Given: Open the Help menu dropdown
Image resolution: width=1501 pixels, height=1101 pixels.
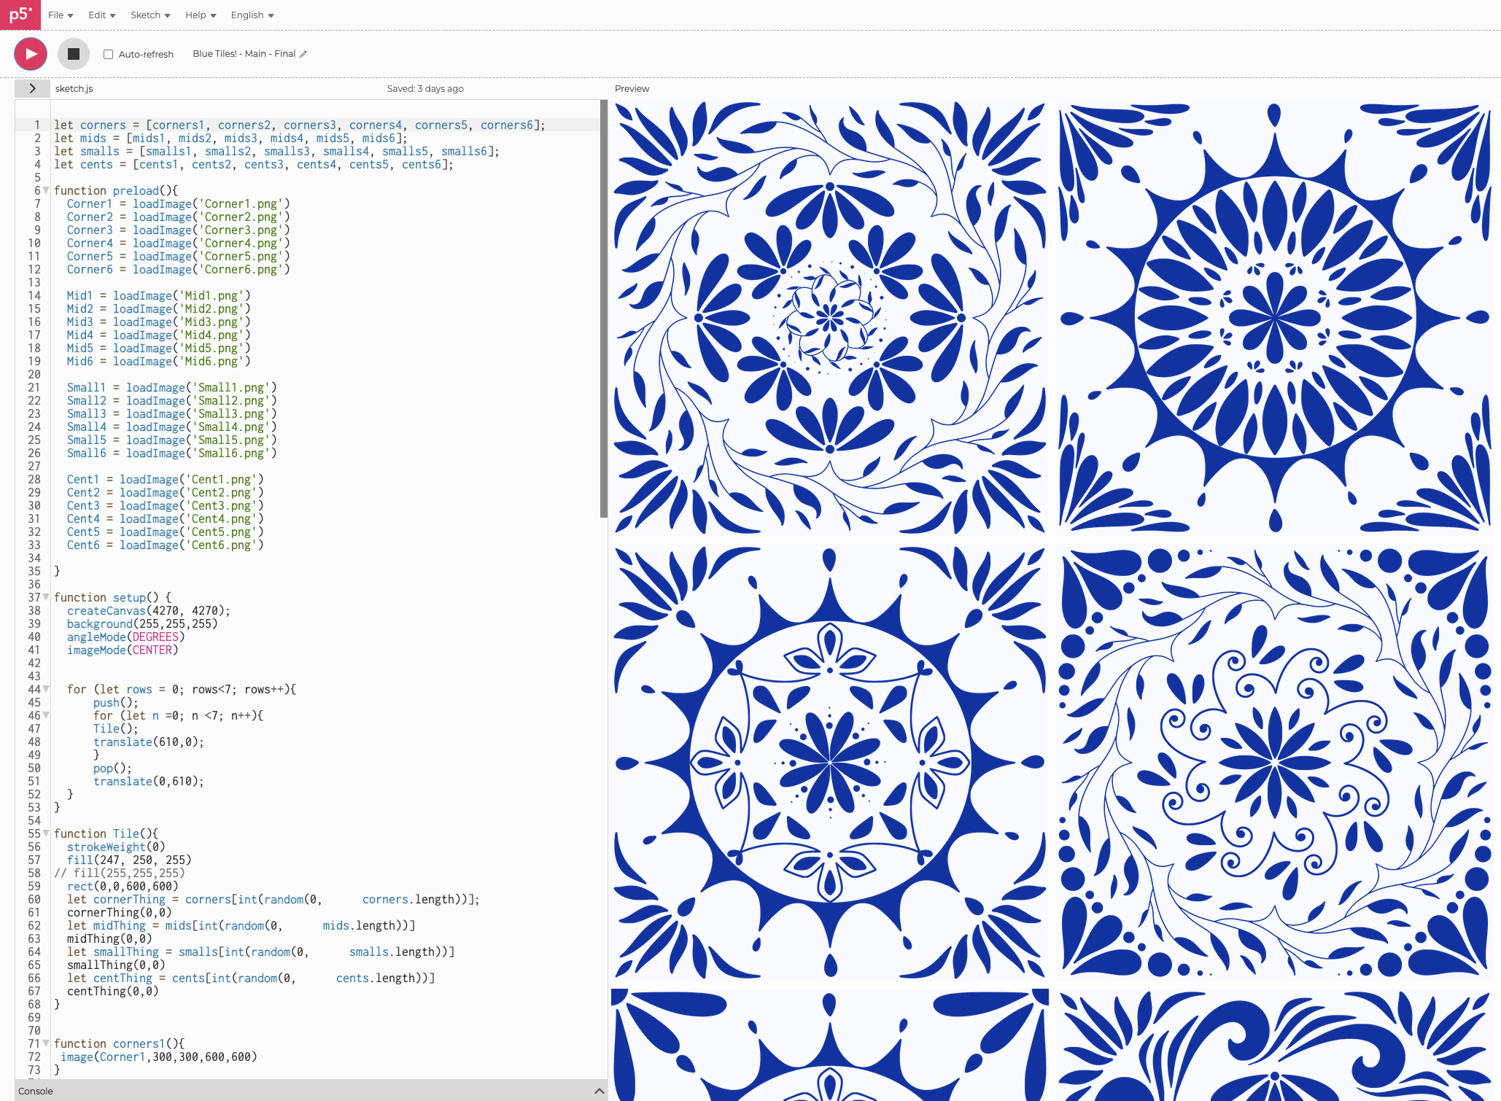Looking at the screenshot, I should tap(199, 15).
